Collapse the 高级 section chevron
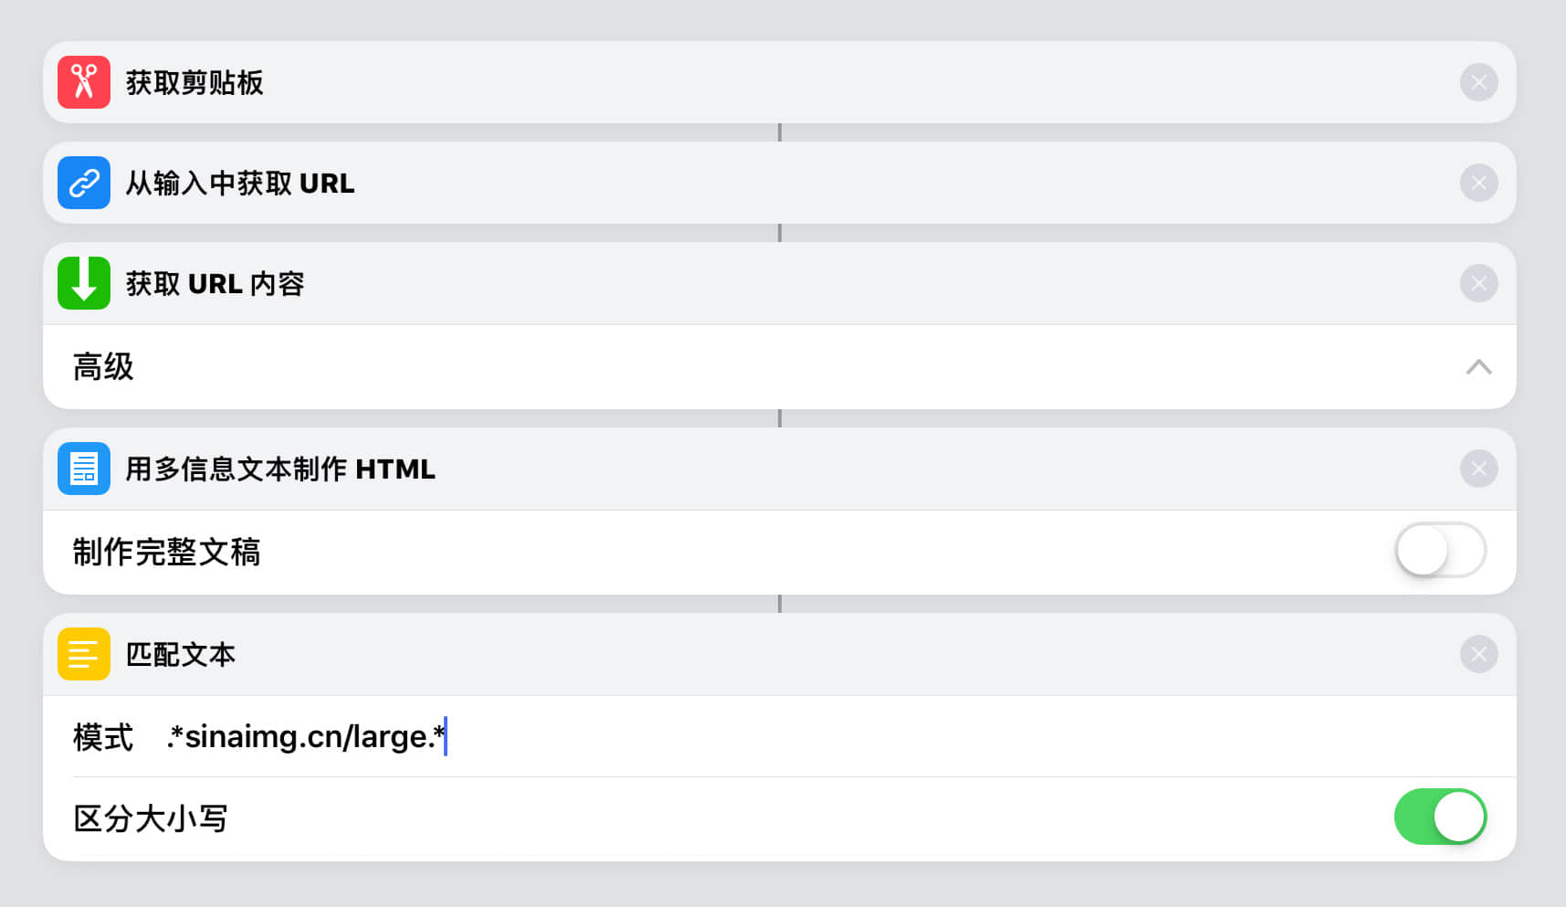Screen dimensions: 1566x907 point(1478,367)
